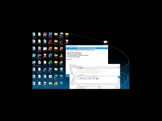Open the Photoshop CS3 shortcut
The height and width of the screenshot is (121, 162).
50,70
